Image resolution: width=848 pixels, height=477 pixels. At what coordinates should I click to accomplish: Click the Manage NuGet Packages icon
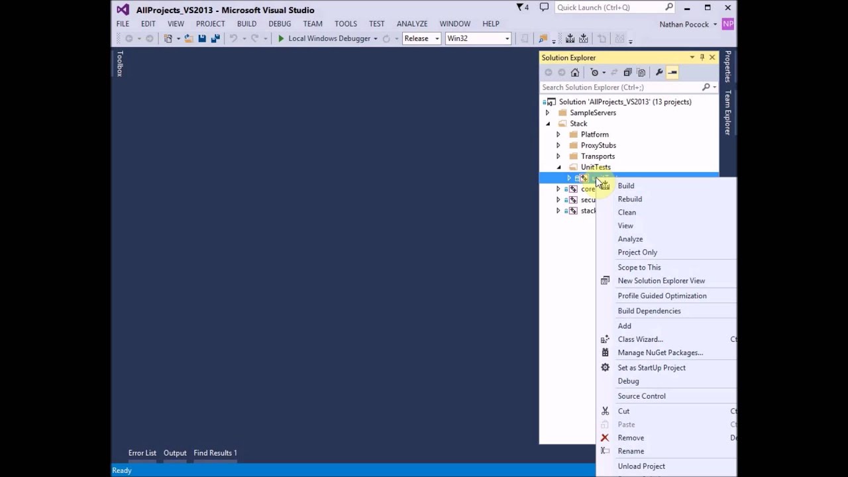pos(605,352)
